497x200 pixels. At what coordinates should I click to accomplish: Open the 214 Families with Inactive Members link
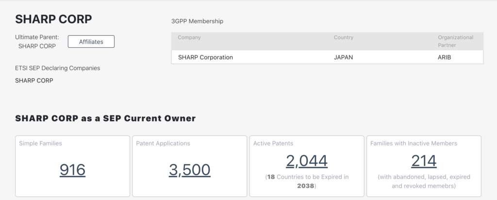coord(424,160)
